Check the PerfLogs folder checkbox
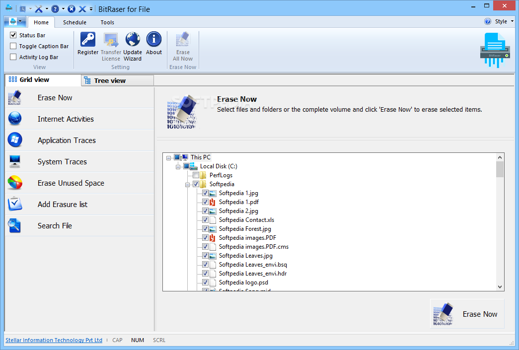 pos(196,175)
